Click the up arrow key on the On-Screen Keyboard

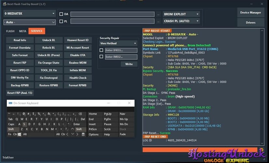point(73,129)
